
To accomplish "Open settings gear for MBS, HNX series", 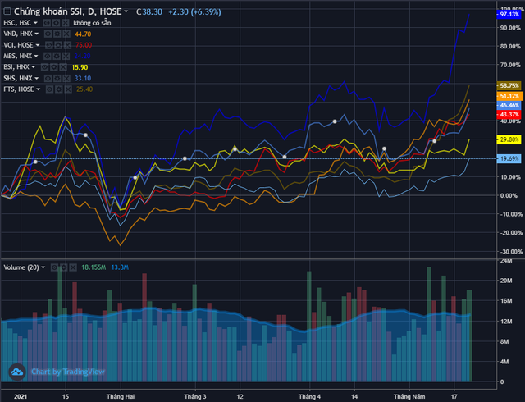I will pos(57,56).
